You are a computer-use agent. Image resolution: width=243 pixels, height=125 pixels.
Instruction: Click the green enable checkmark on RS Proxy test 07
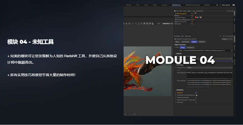coord(194,14)
